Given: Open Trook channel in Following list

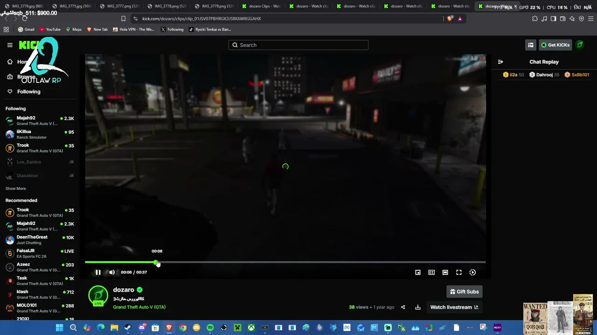Looking at the screenshot, I should pyautogui.click(x=40, y=148).
